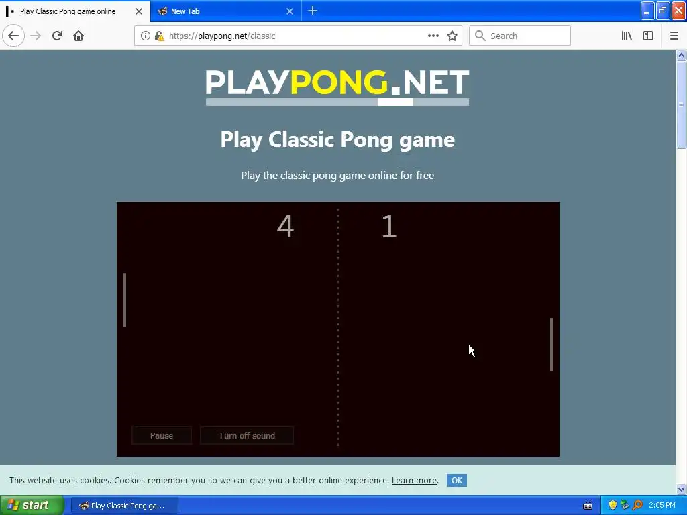
Task: Toggle the sidebar view icon
Action: (648, 36)
